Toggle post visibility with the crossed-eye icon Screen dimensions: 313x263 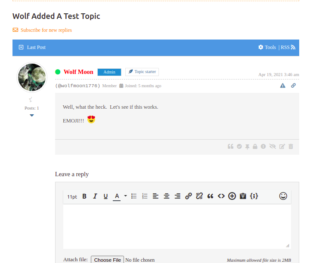pos(273,147)
